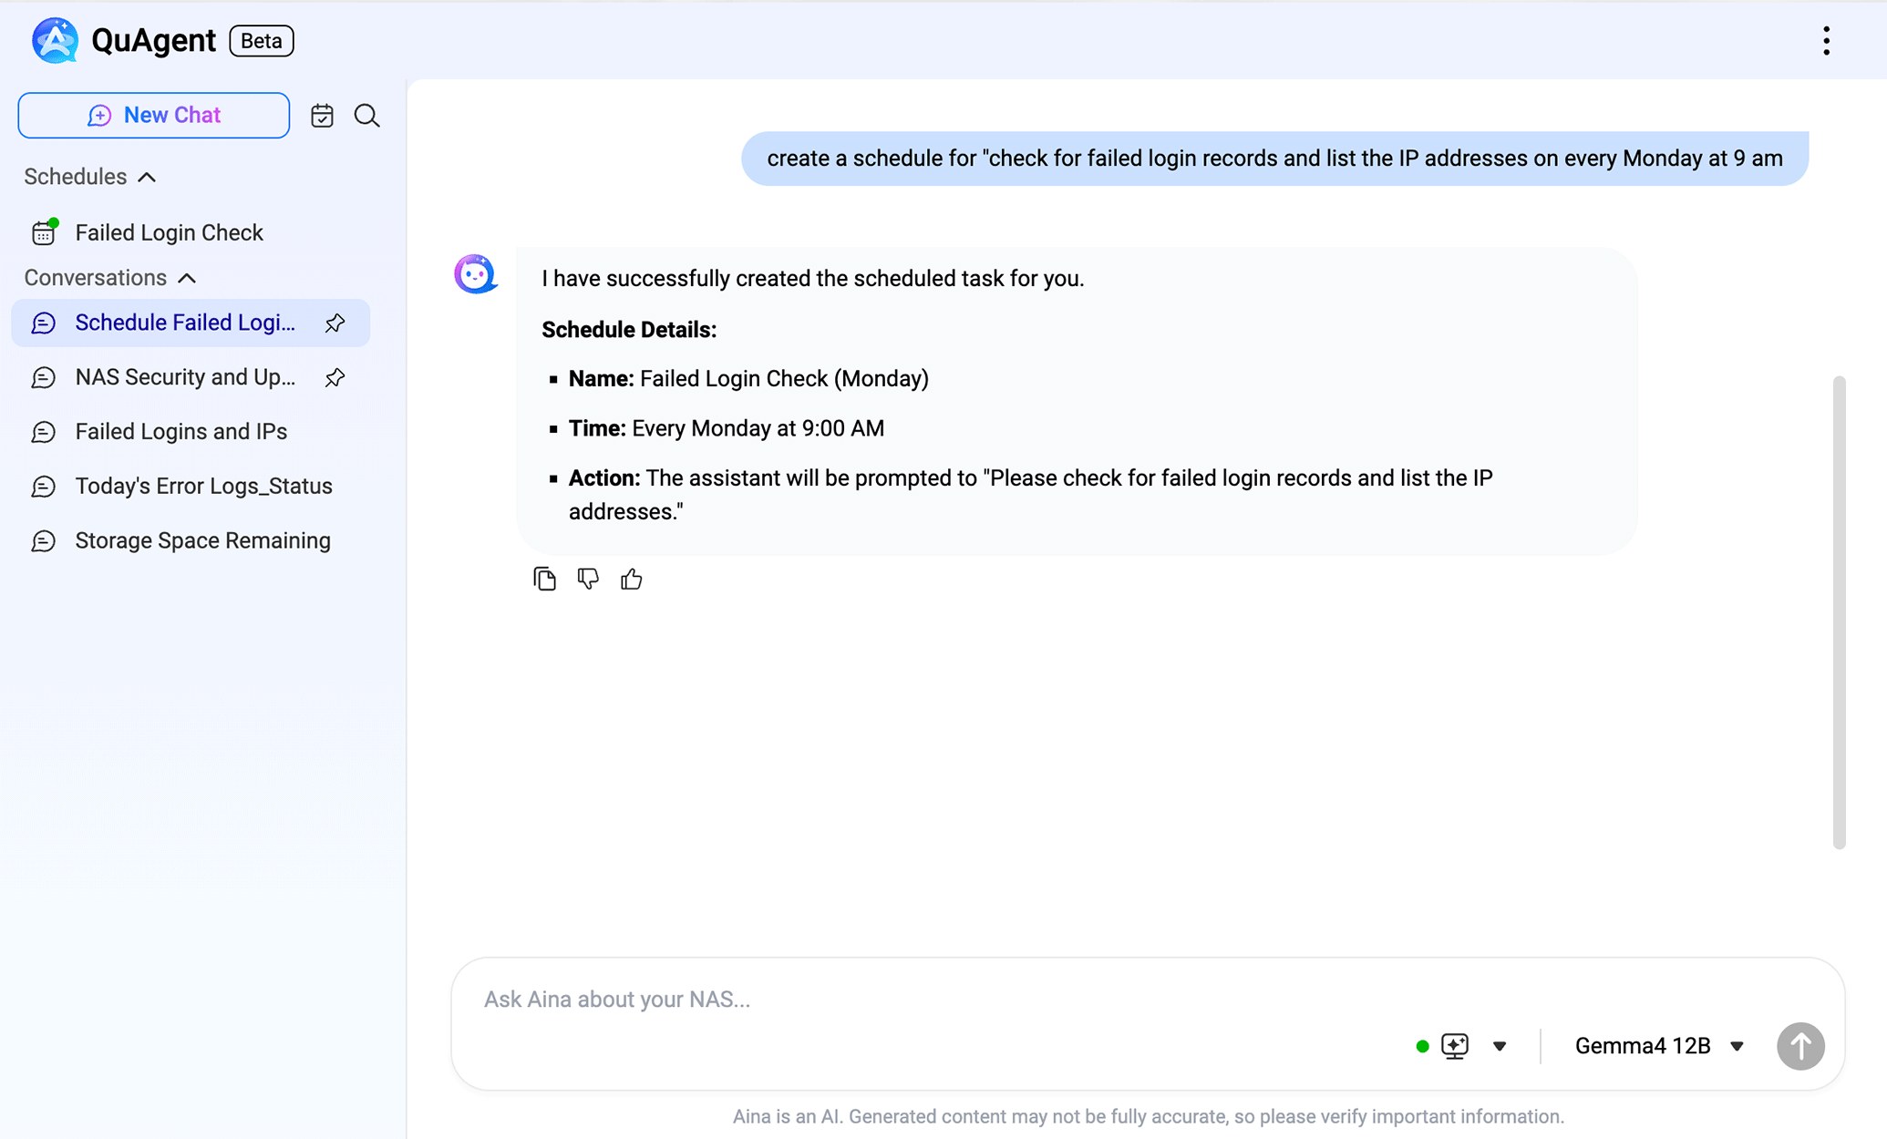Open the schedules calendar icon
Screen dimensions: 1887x1139
click(x=322, y=116)
